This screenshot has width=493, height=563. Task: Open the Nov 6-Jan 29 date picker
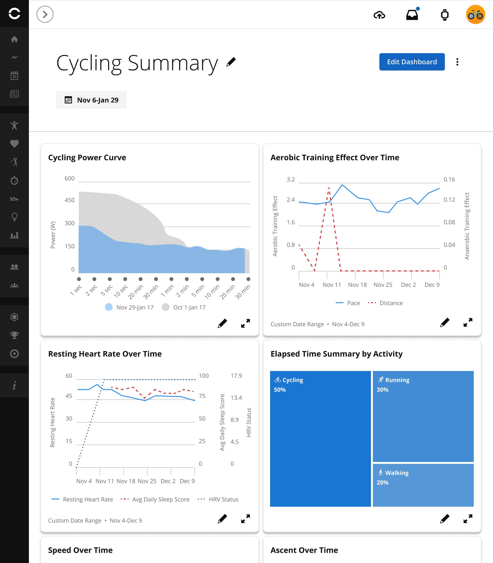tap(91, 100)
